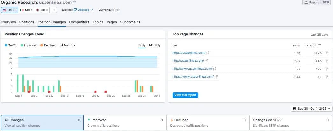Click orange Declined bar near Sep 27
Screen dimensions: 333x131
click(x=137, y=86)
